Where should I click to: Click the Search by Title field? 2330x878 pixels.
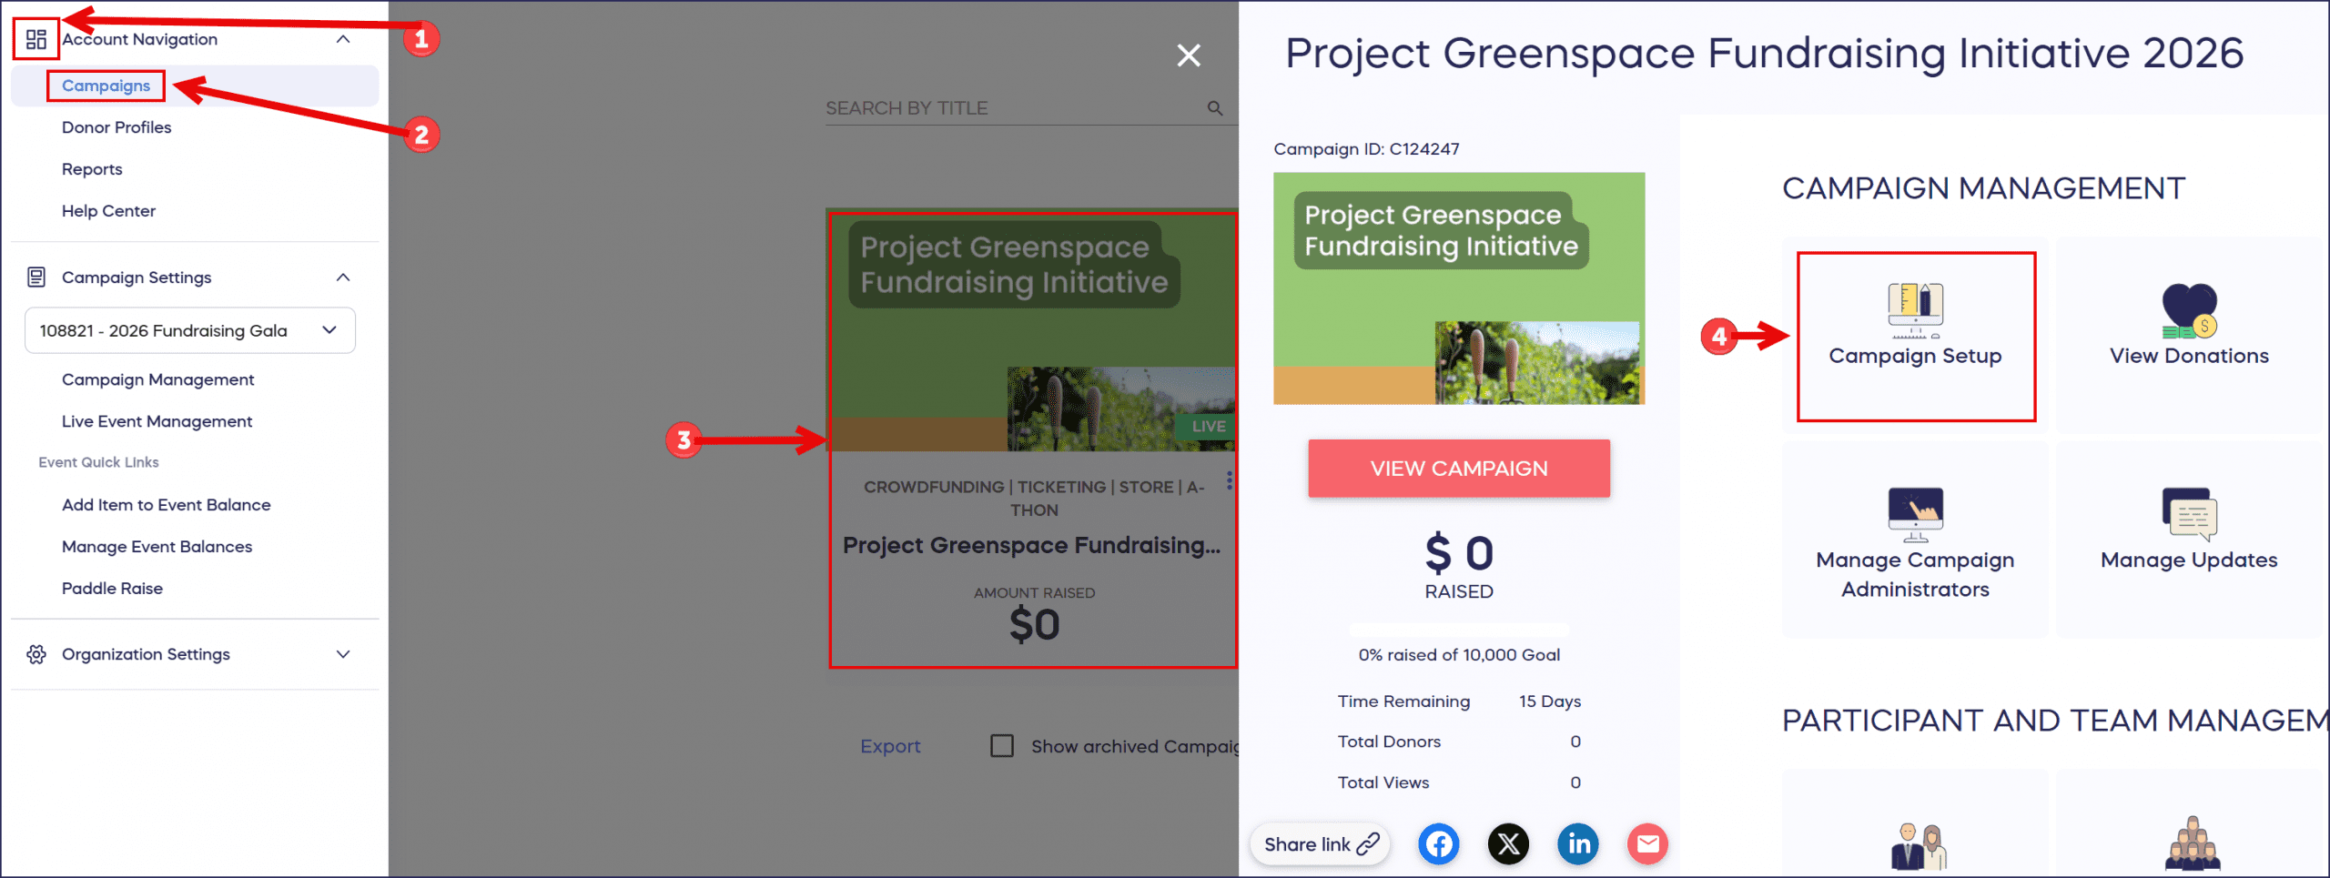[x=1010, y=108]
